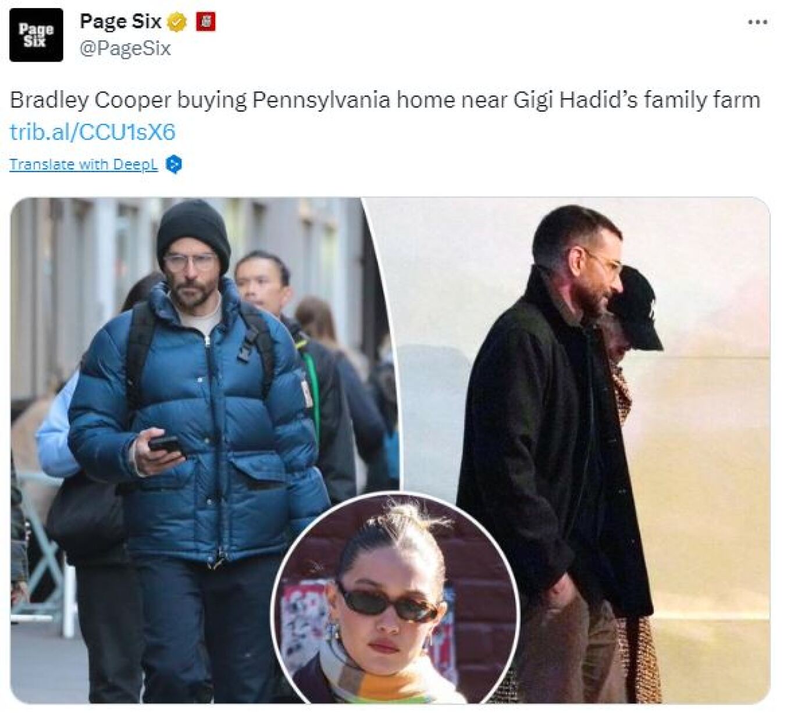Click the word Pennsylvania in the tweet
The height and width of the screenshot is (713, 791).
pos(321,100)
